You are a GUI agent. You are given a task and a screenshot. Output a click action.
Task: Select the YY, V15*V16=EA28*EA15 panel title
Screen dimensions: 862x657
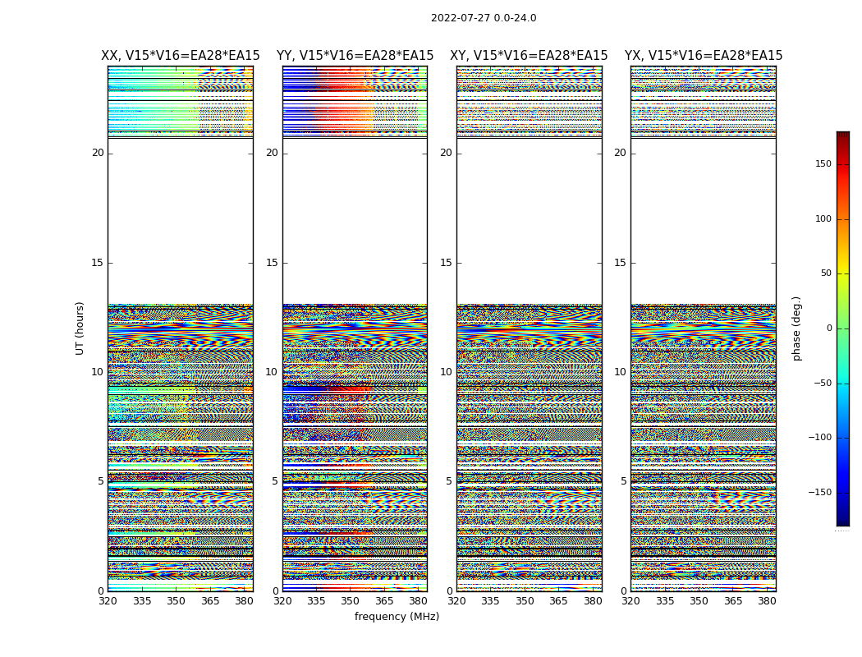[x=355, y=56]
